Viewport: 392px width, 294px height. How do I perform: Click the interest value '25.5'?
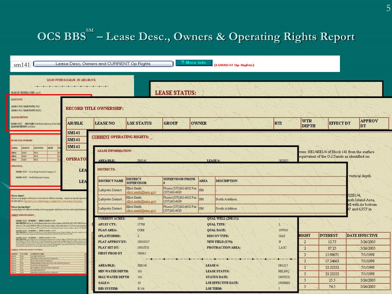click(x=332, y=280)
